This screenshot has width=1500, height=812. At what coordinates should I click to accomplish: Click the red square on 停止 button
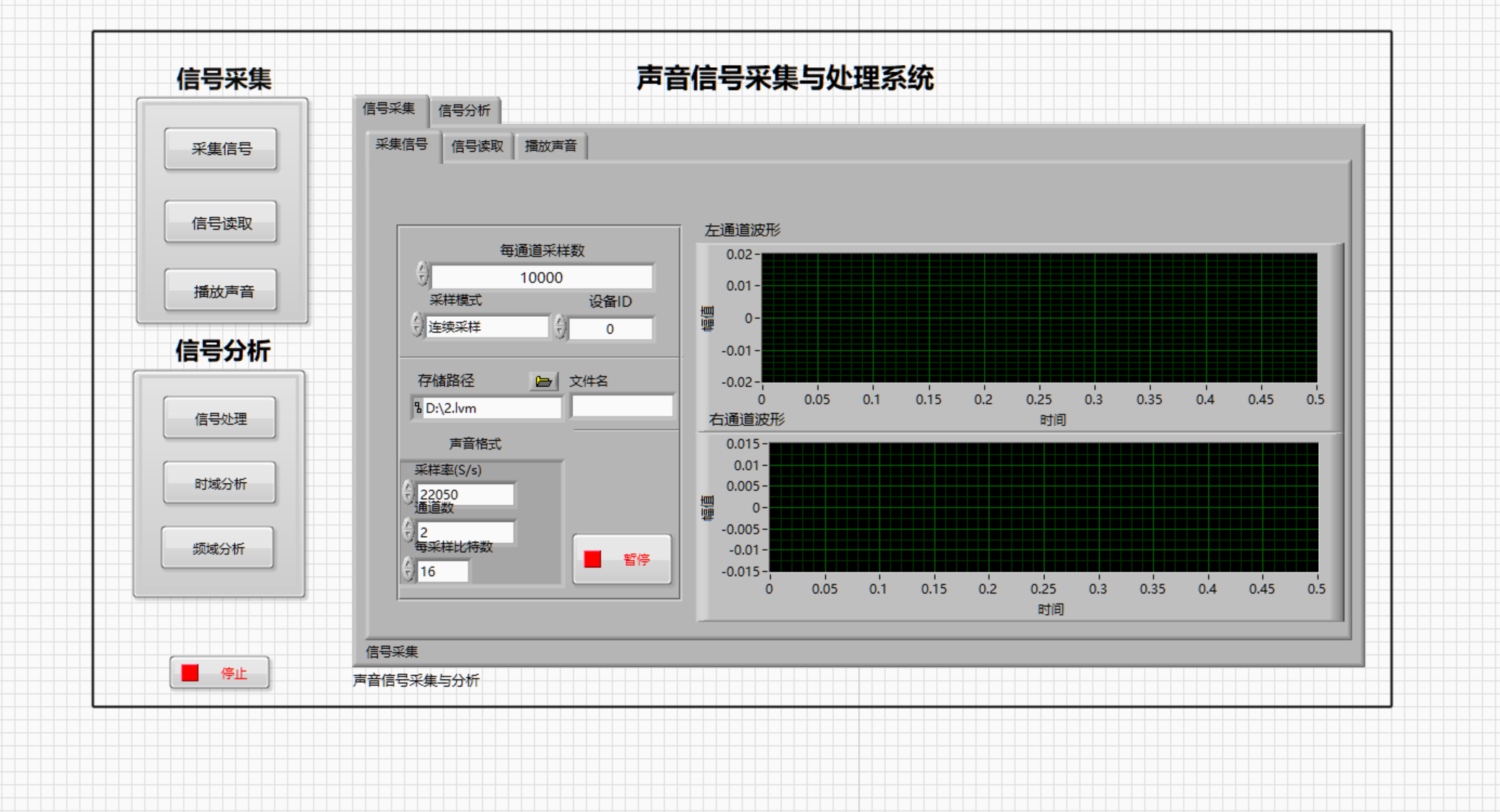point(190,673)
